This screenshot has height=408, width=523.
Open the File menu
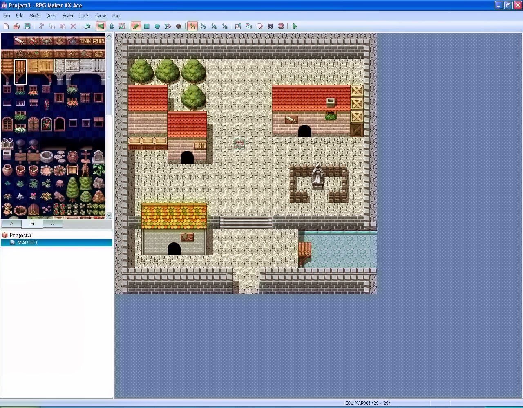click(7, 16)
